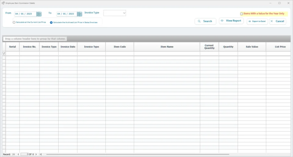Sort by the Invoice Date column header
This screenshot has width=293, height=157.
coord(68,47)
